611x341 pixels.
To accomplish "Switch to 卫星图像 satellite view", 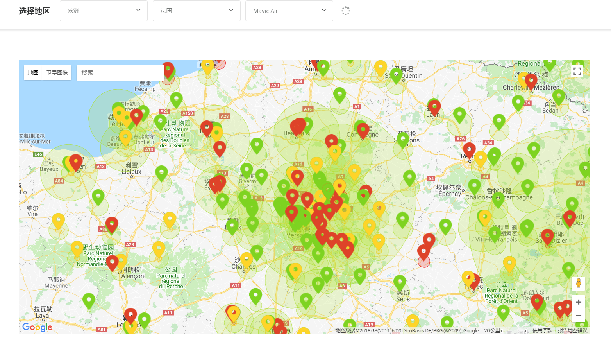I will (x=57, y=73).
